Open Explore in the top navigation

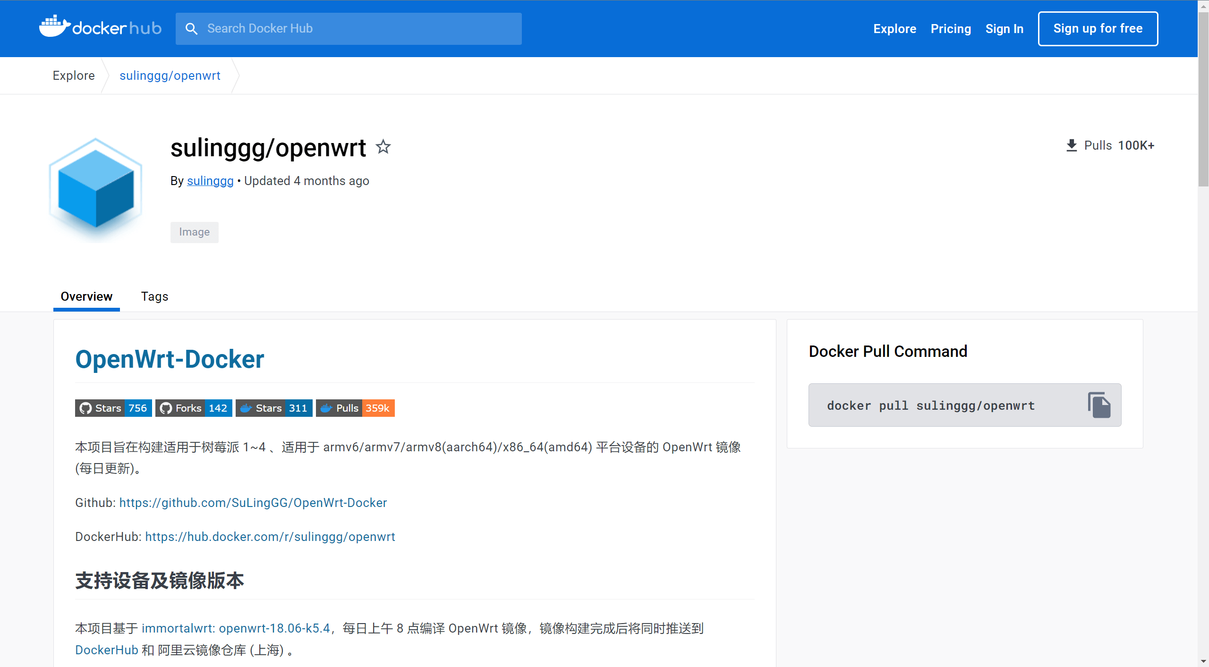coord(894,29)
